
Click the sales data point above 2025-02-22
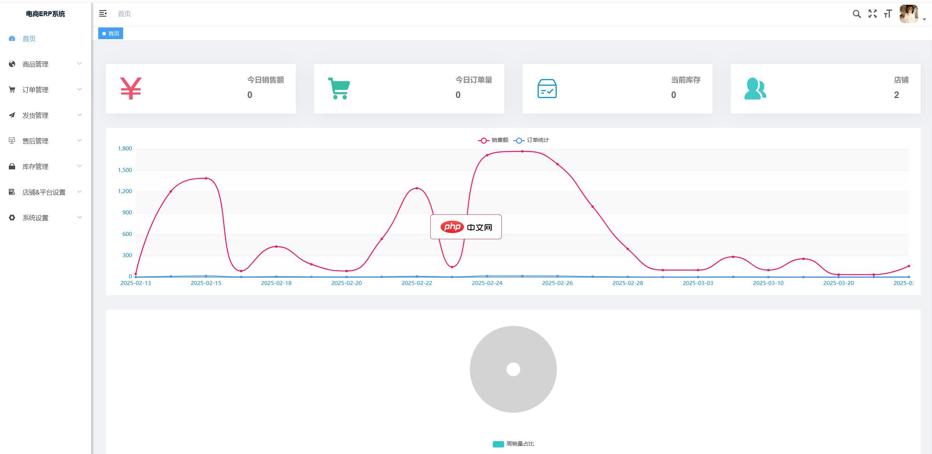(x=417, y=188)
